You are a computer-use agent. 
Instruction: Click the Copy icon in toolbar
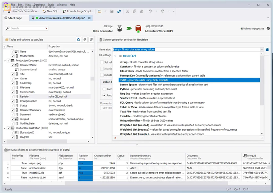[x=135, y=11]
